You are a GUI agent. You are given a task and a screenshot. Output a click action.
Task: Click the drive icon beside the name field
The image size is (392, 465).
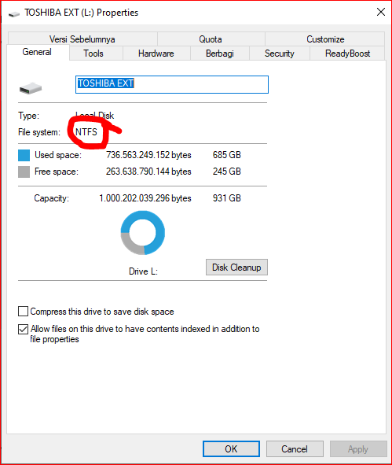tap(31, 88)
